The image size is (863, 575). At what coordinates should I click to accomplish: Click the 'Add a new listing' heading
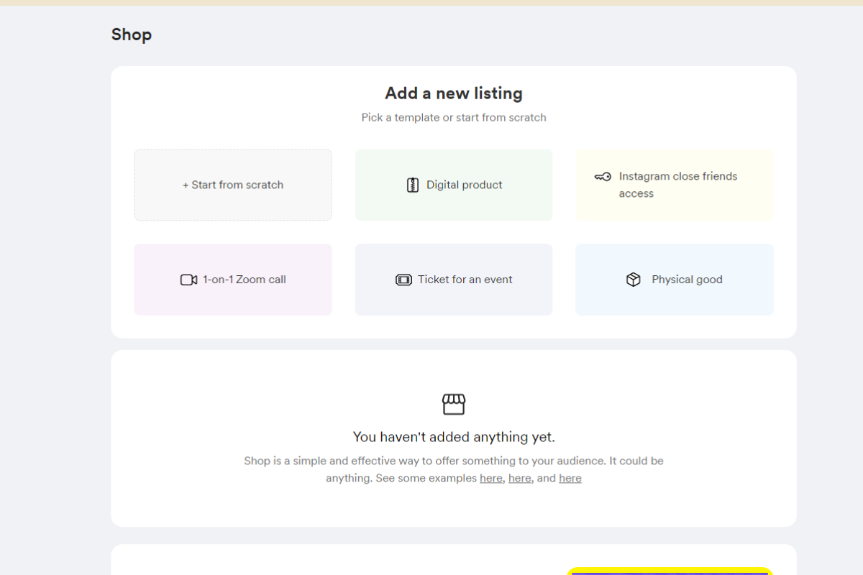tap(454, 93)
